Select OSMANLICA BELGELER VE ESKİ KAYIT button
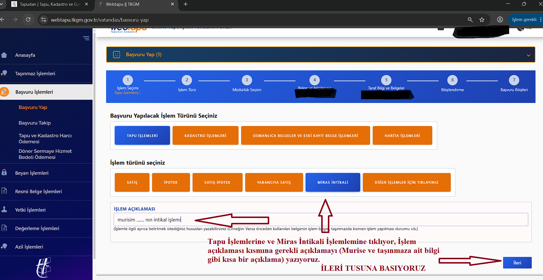This screenshot has width=543, height=280. (305, 135)
